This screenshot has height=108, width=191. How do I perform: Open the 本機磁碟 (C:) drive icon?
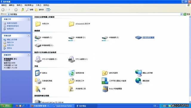(x=38, y=38)
